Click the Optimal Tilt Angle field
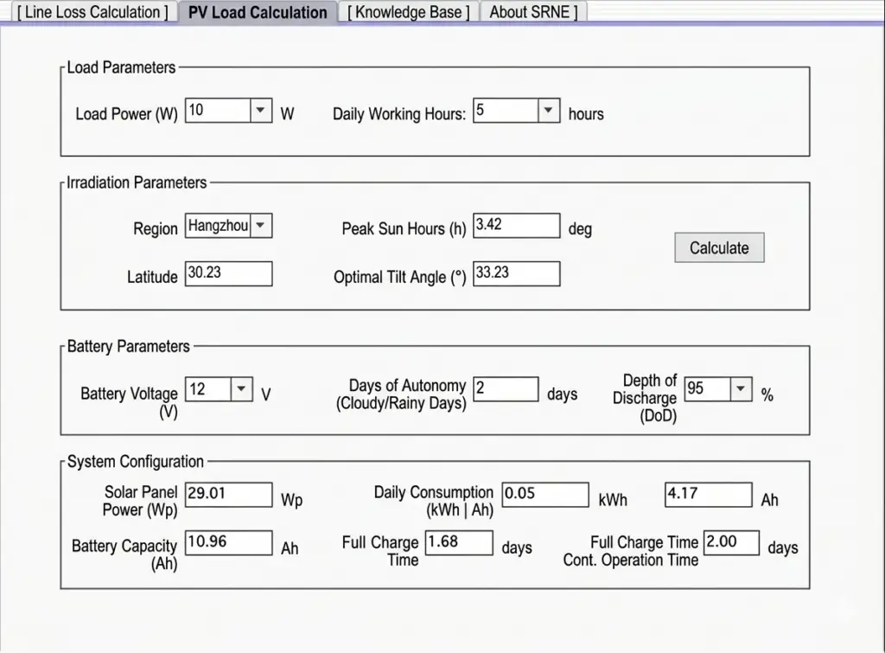The image size is (885, 653). (x=516, y=273)
